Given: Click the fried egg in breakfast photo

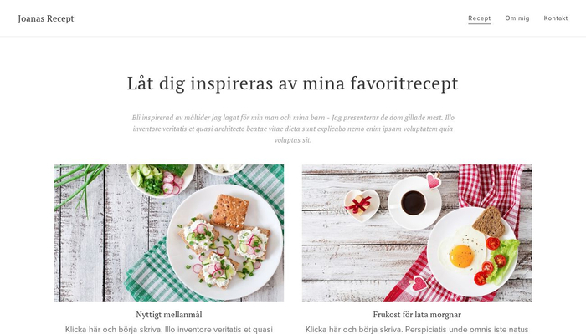Looking at the screenshot, I should point(463,256).
